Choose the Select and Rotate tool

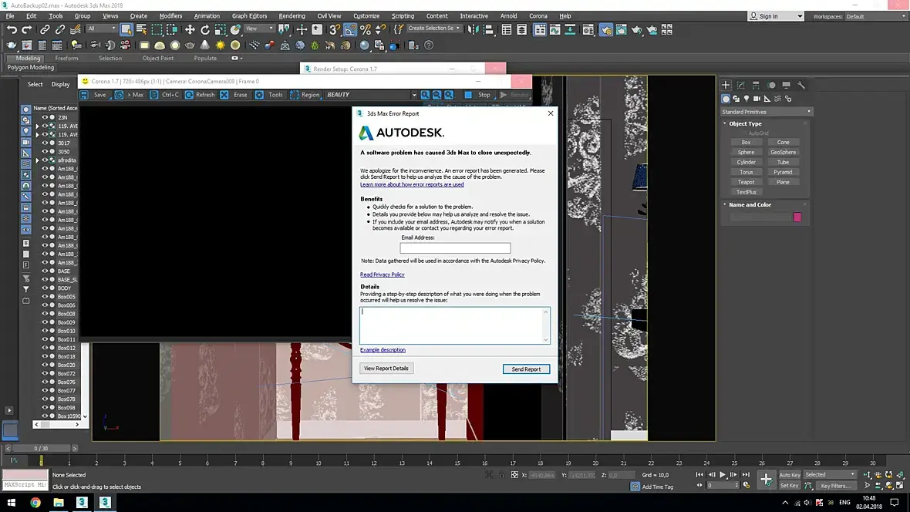(x=205, y=29)
